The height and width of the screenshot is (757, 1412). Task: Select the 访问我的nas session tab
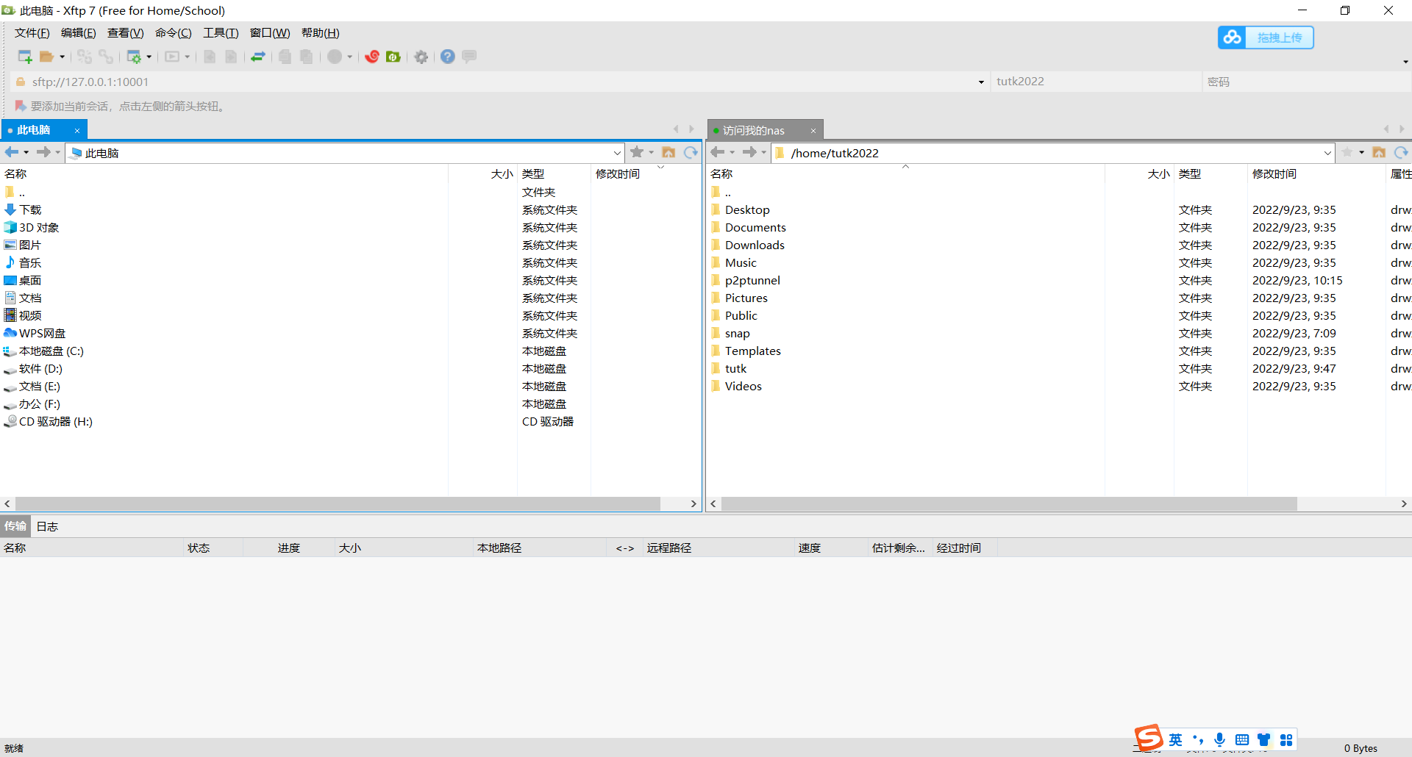click(x=754, y=130)
